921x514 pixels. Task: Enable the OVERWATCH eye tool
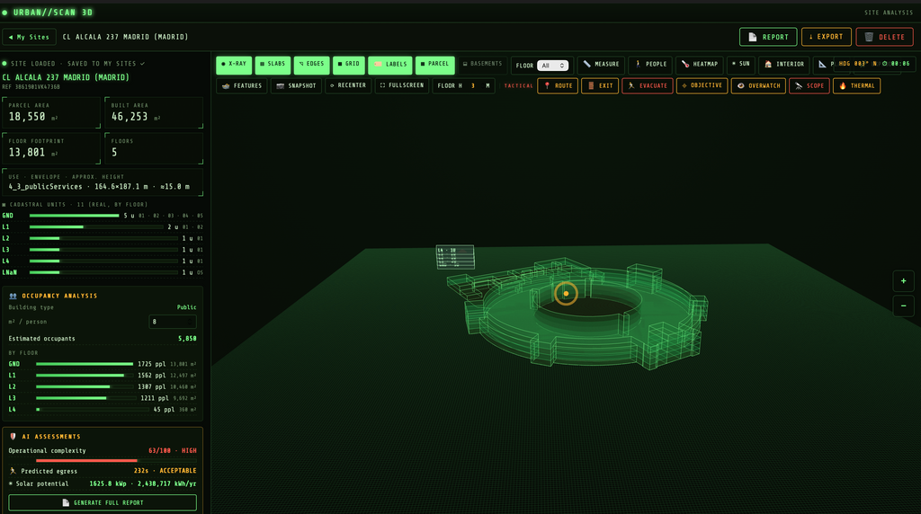click(758, 86)
